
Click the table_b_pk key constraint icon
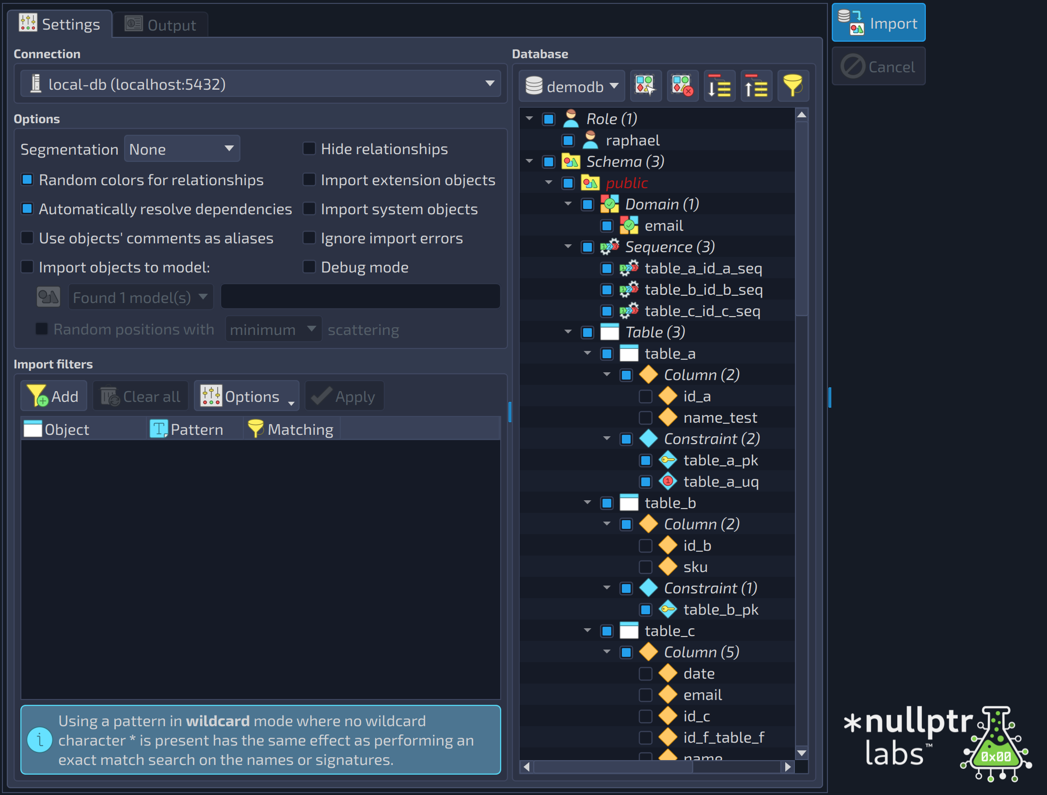[x=668, y=609]
